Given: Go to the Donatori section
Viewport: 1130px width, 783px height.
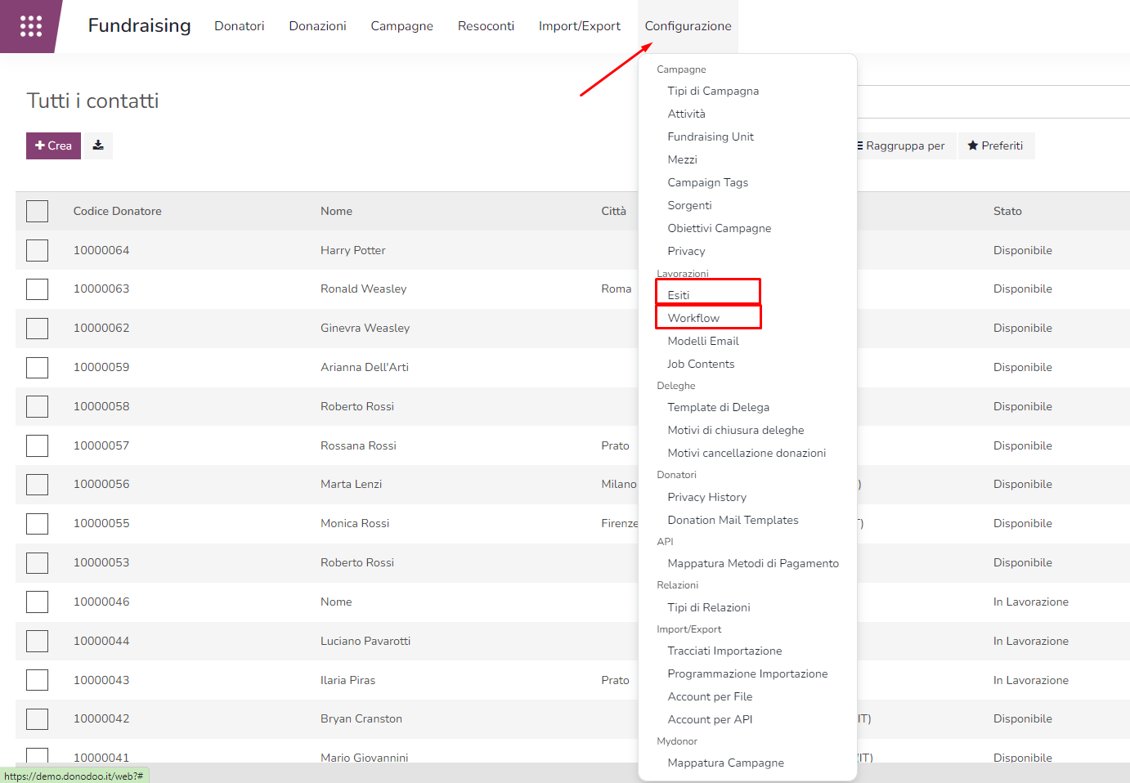Looking at the screenshot, I should pos(239,26).
